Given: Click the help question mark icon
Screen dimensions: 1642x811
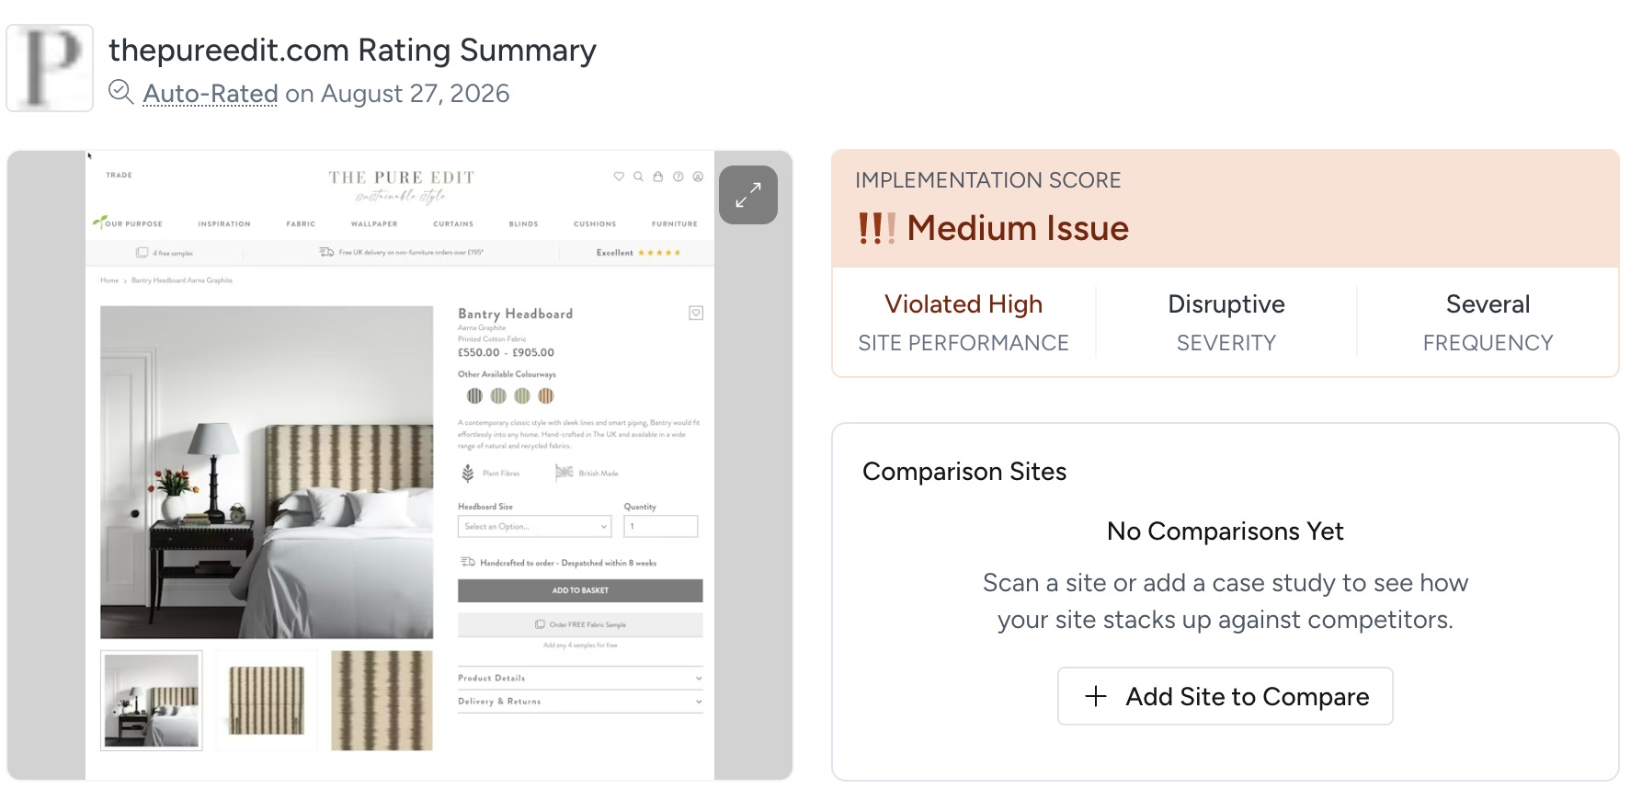Looking at the screenshot, I should coord(678,177).
